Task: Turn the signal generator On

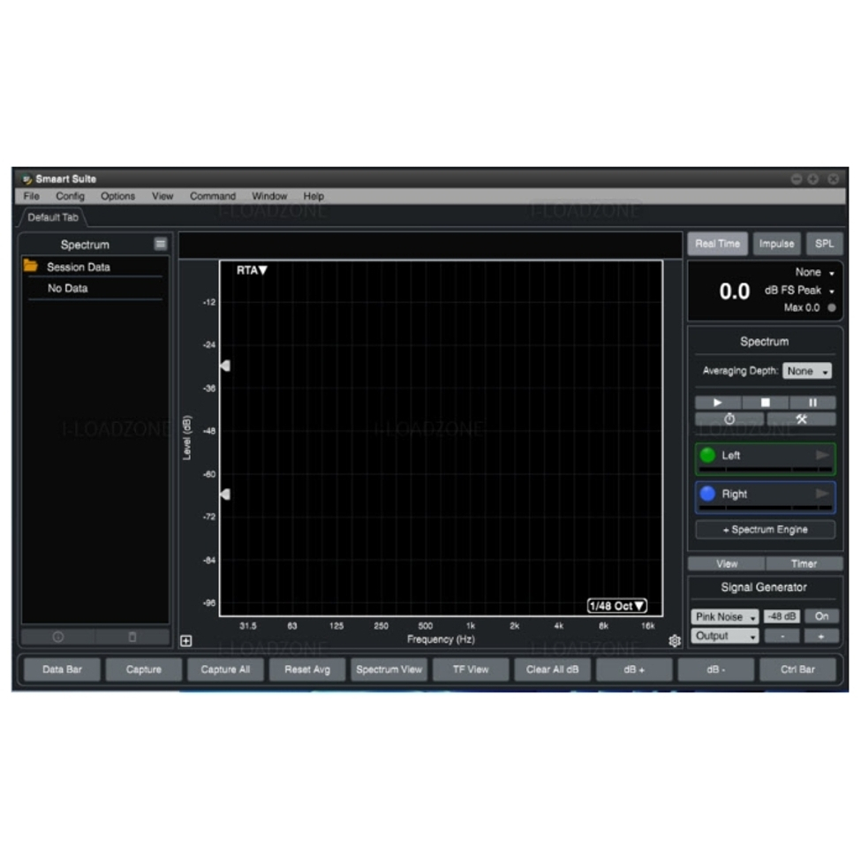Action: 821,616
